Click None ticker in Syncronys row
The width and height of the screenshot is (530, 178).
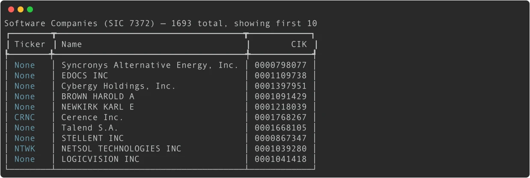tap(25, 65)
